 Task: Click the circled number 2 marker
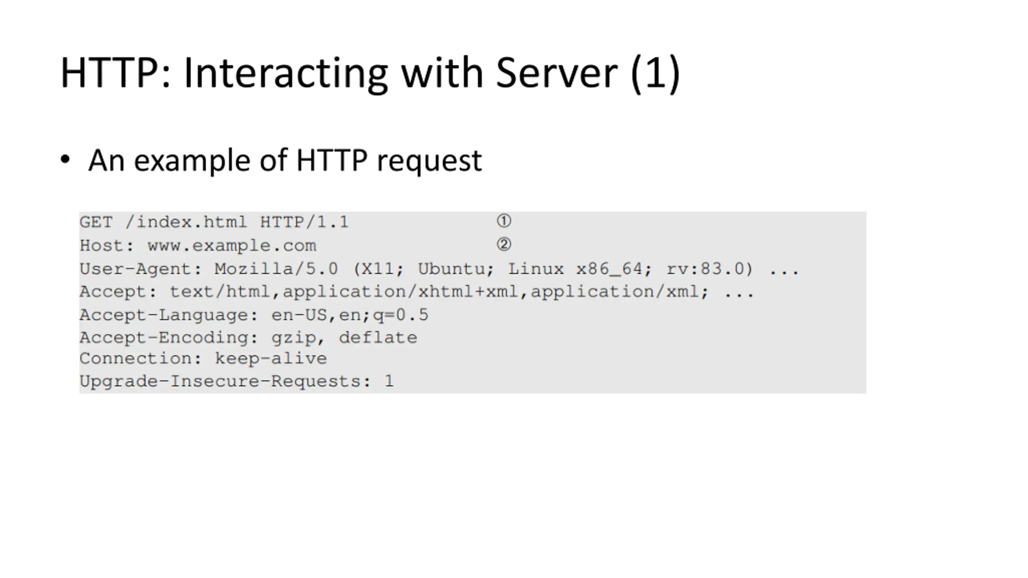504,244
